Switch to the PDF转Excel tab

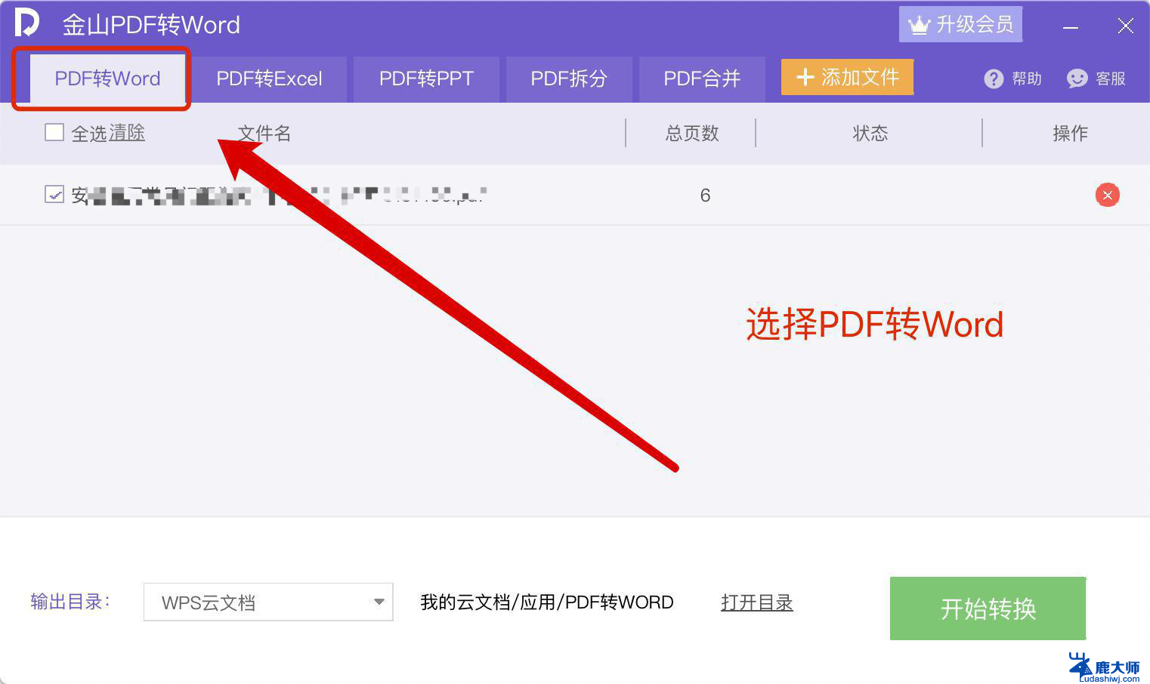point(269,79)
